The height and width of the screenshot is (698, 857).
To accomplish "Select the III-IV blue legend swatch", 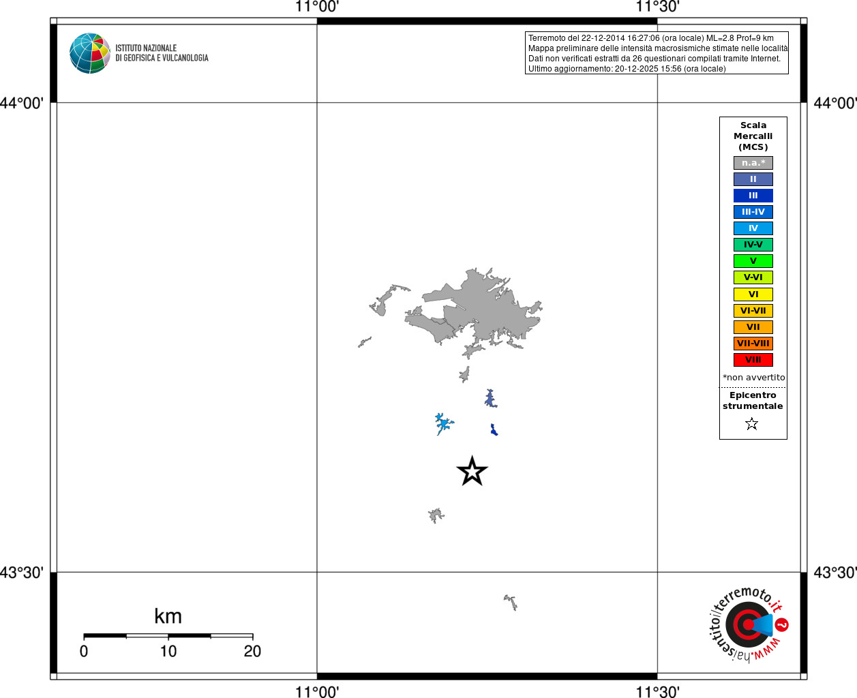I will 753,212.
